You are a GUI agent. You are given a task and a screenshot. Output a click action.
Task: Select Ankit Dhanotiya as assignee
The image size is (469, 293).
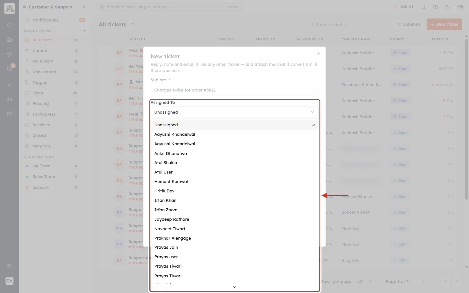coord(234,153)
